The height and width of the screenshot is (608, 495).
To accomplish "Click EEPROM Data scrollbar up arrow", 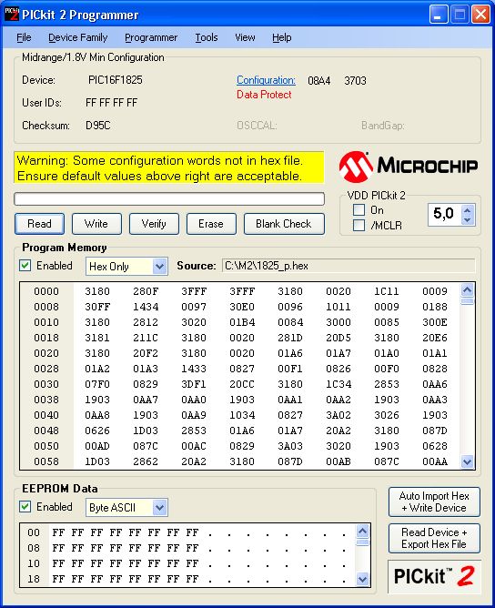I will pos(362,531).
